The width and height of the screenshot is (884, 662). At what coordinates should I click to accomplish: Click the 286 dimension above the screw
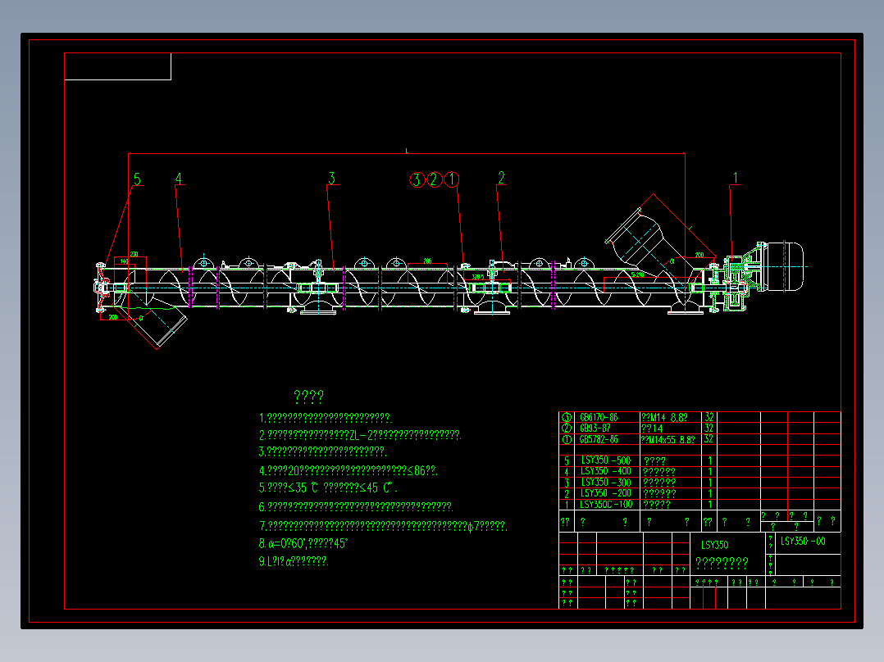[427, 261]
